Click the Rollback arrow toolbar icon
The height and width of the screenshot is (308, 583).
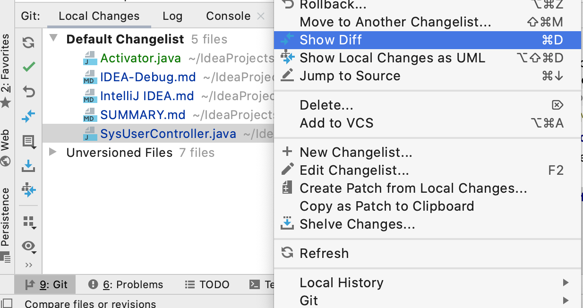pyautogui.click(x=29, y=92)
